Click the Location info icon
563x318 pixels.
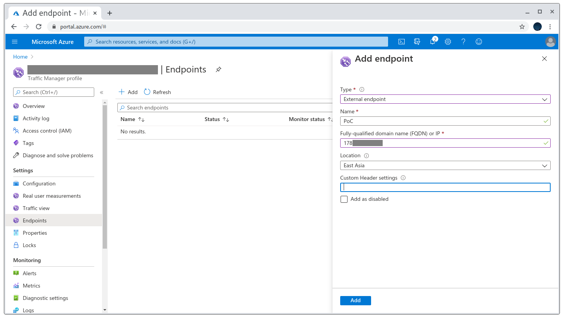366,156
